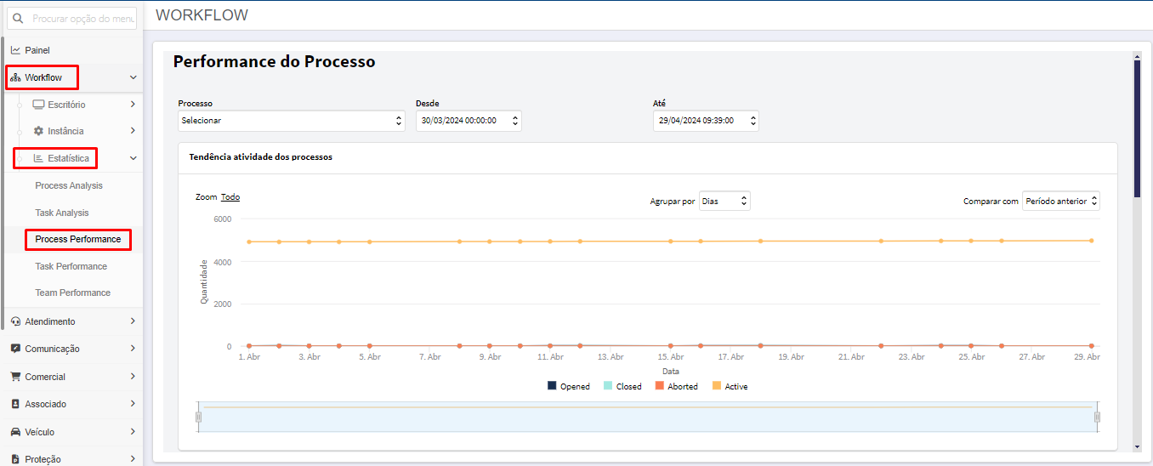Expand the Escritório submenu arrow
1153x466 pixels.
pos(133,105)
